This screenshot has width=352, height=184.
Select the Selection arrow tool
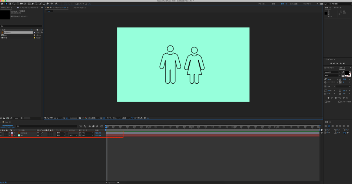click(6, 4)
